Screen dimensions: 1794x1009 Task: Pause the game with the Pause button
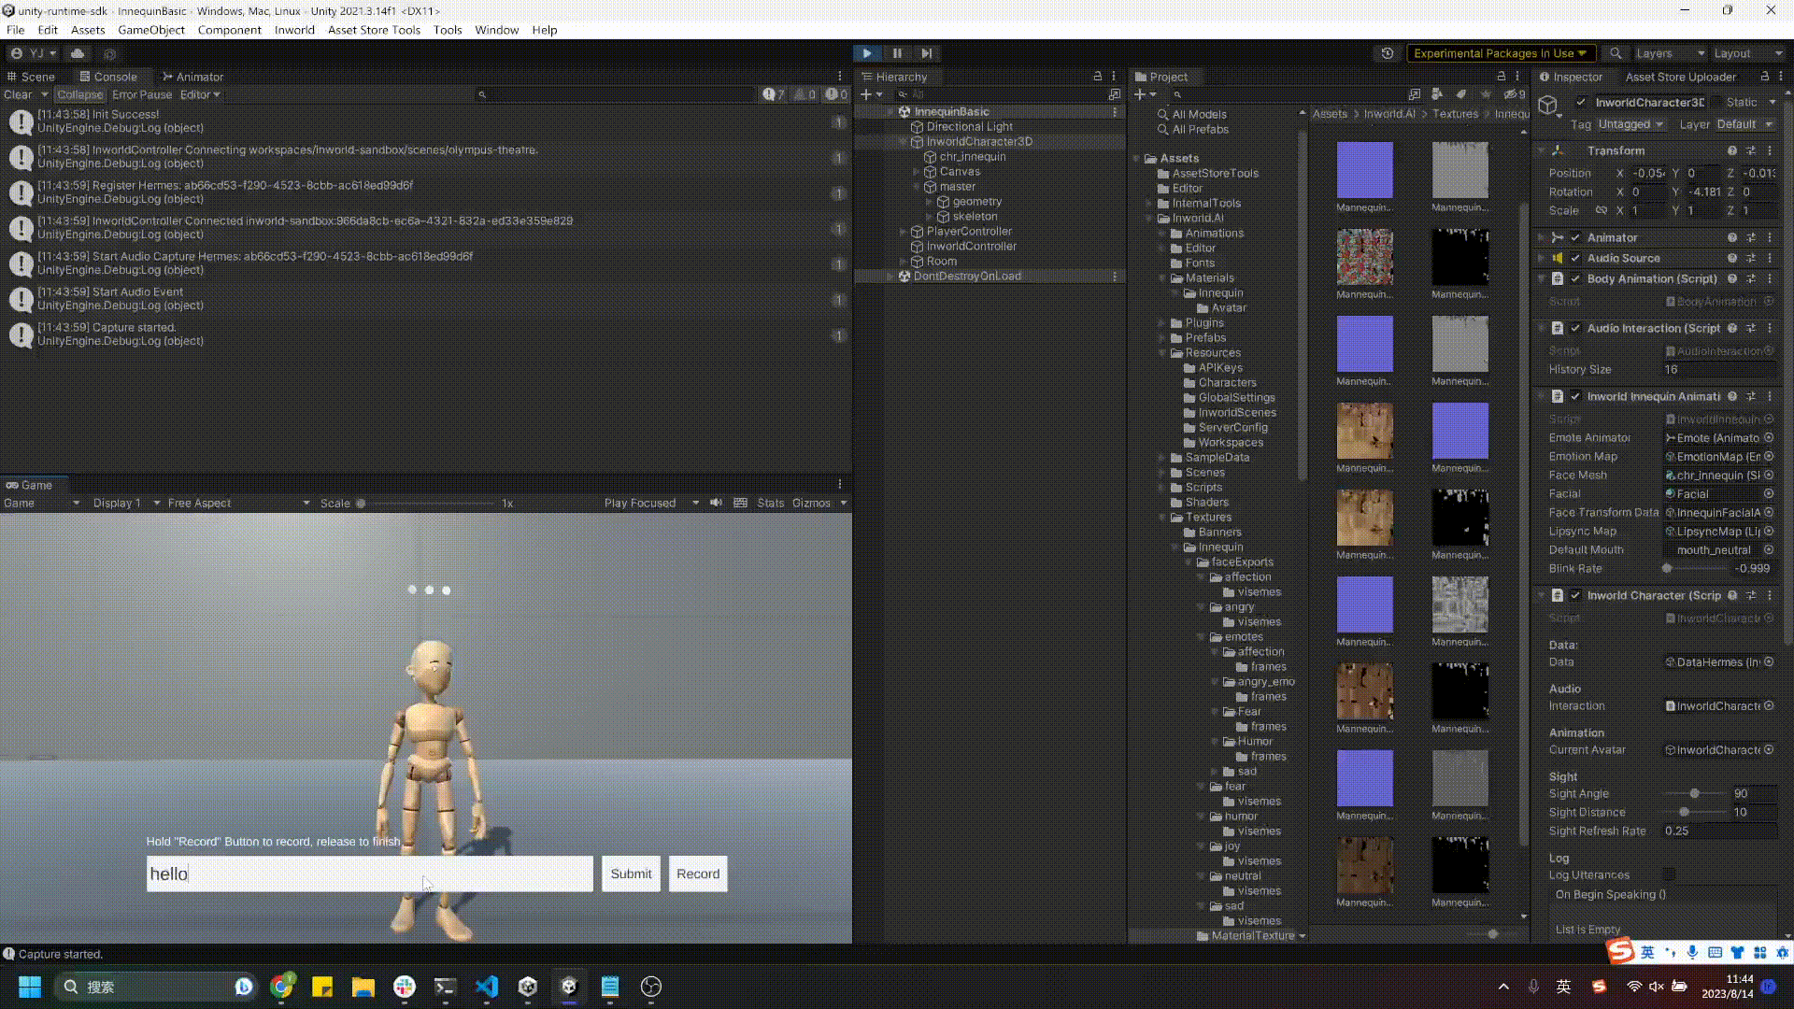897,53
